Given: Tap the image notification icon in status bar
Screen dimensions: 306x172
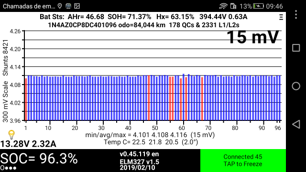Looking at the screenshot, I should (77, 6).
